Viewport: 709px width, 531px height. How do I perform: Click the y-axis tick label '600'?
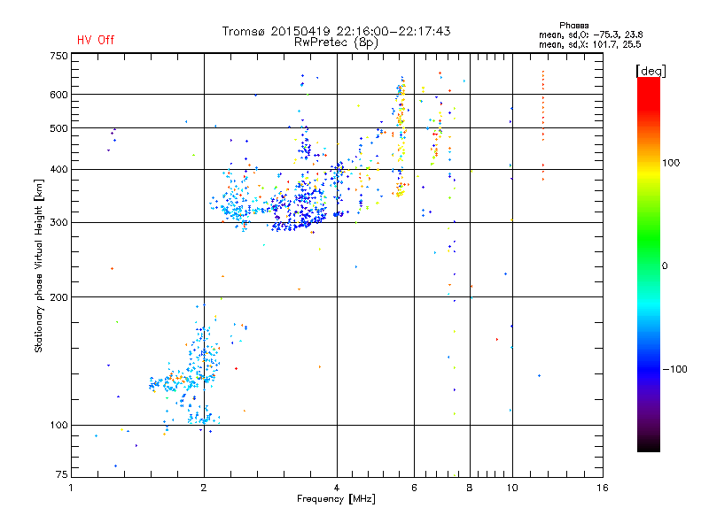(x=58, y=95)
